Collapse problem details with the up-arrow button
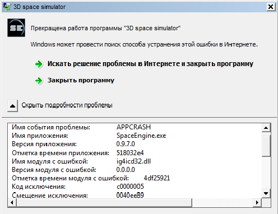The height and width of the screenshot is (214, 278). pos(12,106)
